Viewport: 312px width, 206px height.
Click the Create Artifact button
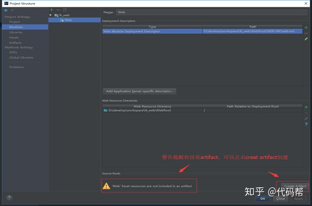295,186
